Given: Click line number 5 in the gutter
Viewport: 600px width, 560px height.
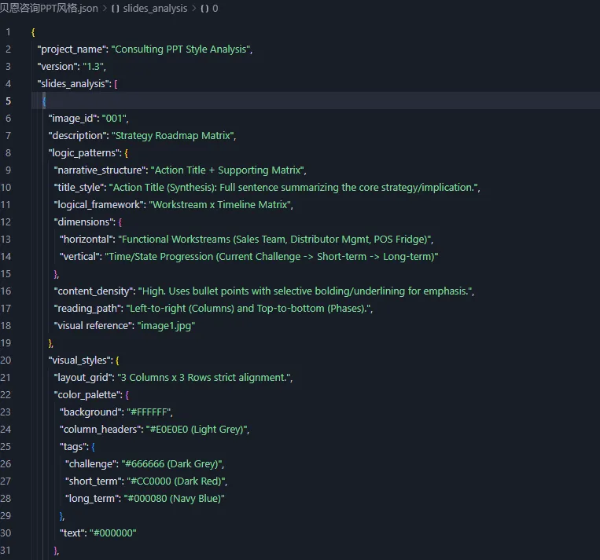Looking at the screenshot, I should coord(8,101).
